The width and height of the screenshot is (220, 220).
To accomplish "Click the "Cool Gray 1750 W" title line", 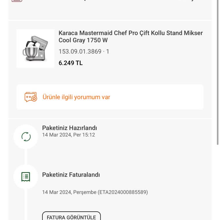I will coord(83,40).
